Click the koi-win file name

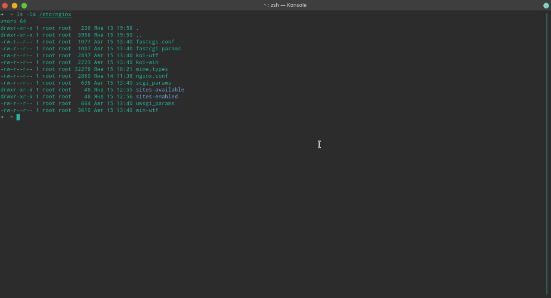tap(147, 62)
